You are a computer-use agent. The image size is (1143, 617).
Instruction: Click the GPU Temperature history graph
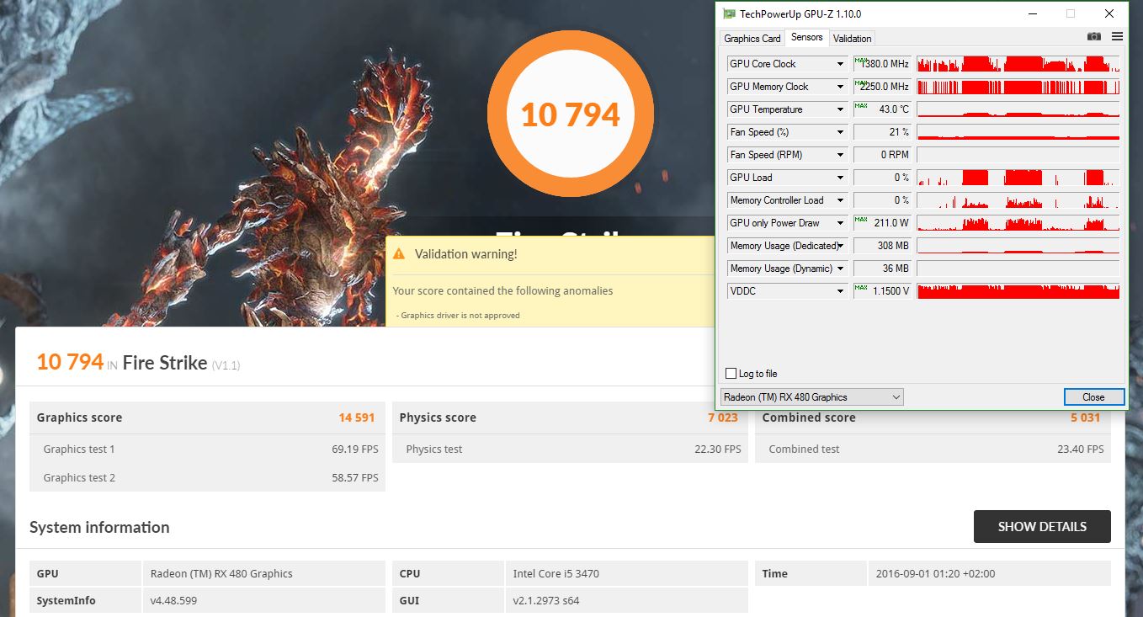pyautogui.click(x=1018, y=109)
